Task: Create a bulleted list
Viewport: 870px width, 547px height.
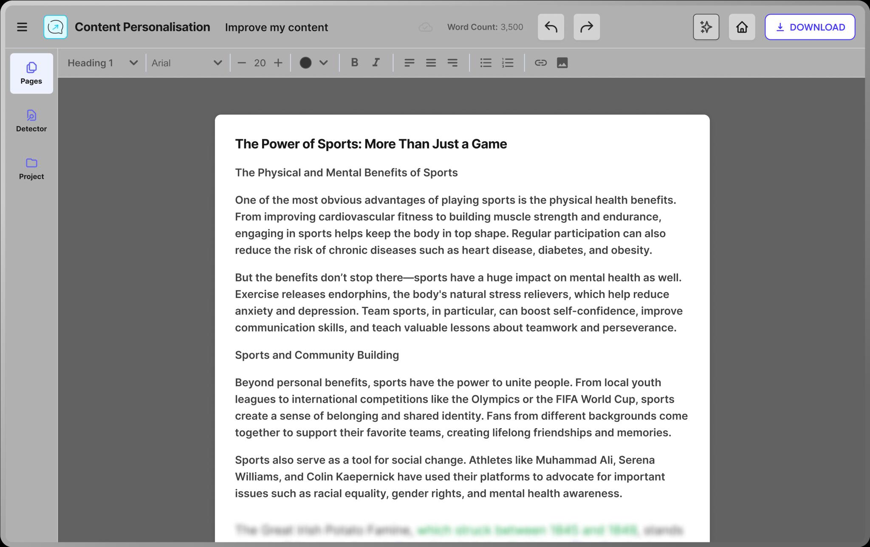Action: click(486, 63)
